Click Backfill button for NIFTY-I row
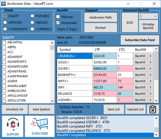The height and width of the screenshot is (139, 161). [x=140, y=81]
